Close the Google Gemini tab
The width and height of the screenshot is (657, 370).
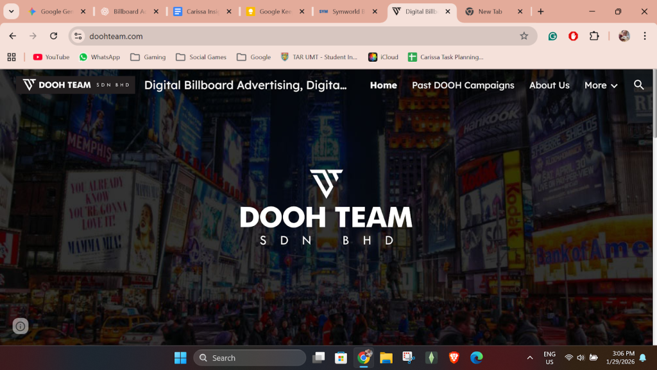[83, 12]
